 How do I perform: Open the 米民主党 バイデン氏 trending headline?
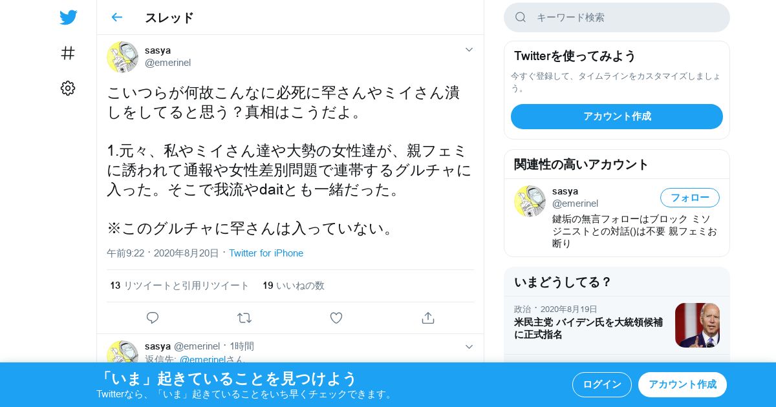[588, 328]
